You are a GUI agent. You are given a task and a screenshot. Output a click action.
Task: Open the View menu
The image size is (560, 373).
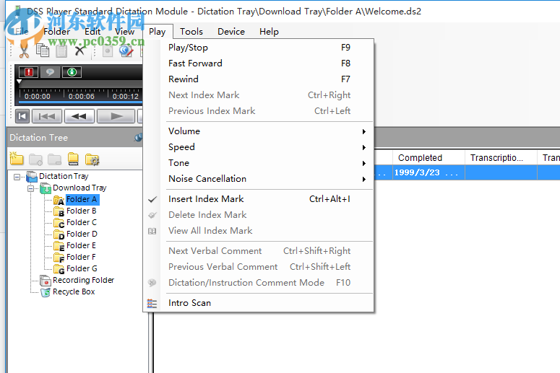point(124,32)
